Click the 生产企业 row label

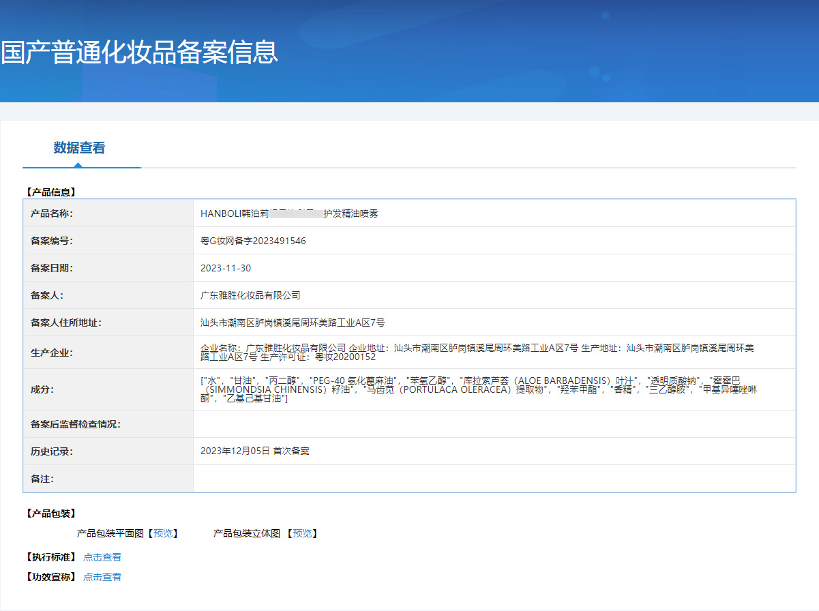click(52, 353)
